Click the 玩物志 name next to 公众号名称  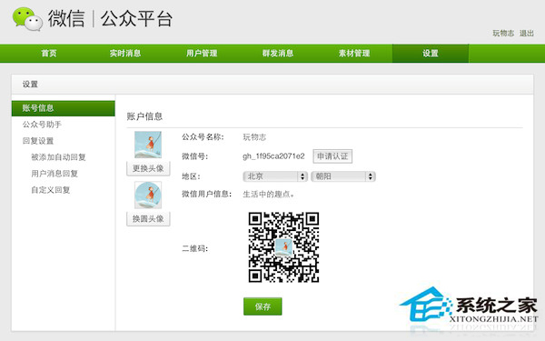pyautogui.click(x=254, y=137)
